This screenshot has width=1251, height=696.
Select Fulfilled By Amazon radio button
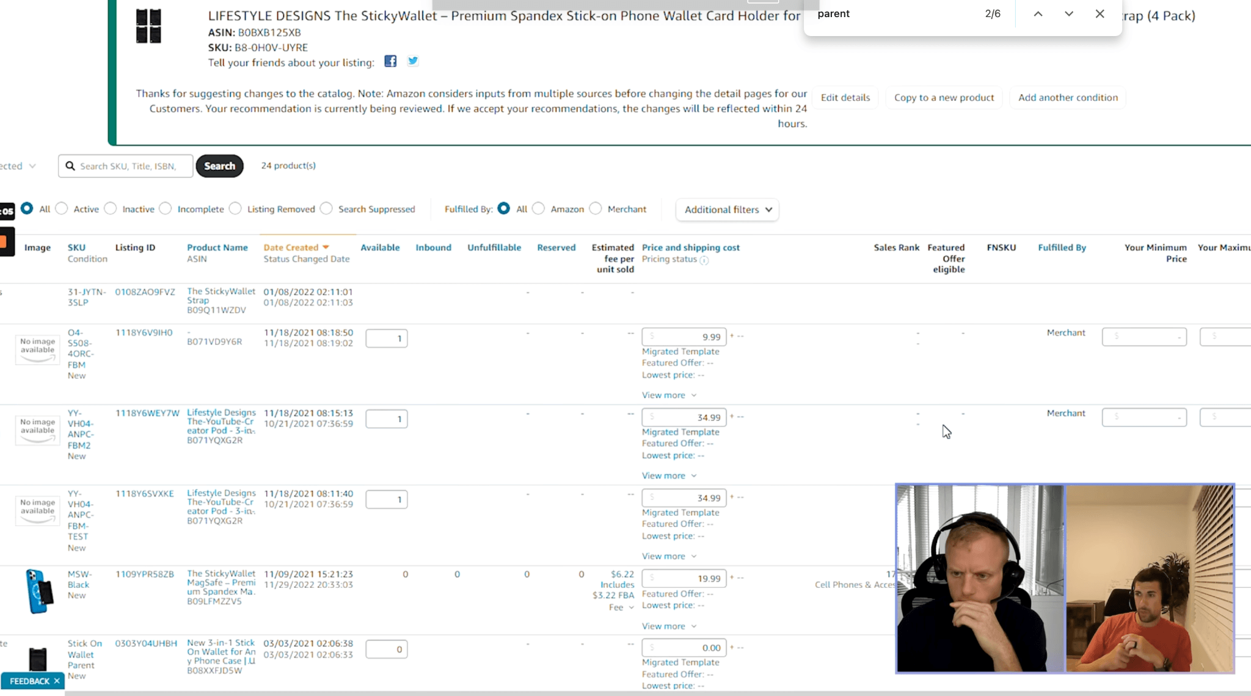pyautogui.click(x=538, y=208)
